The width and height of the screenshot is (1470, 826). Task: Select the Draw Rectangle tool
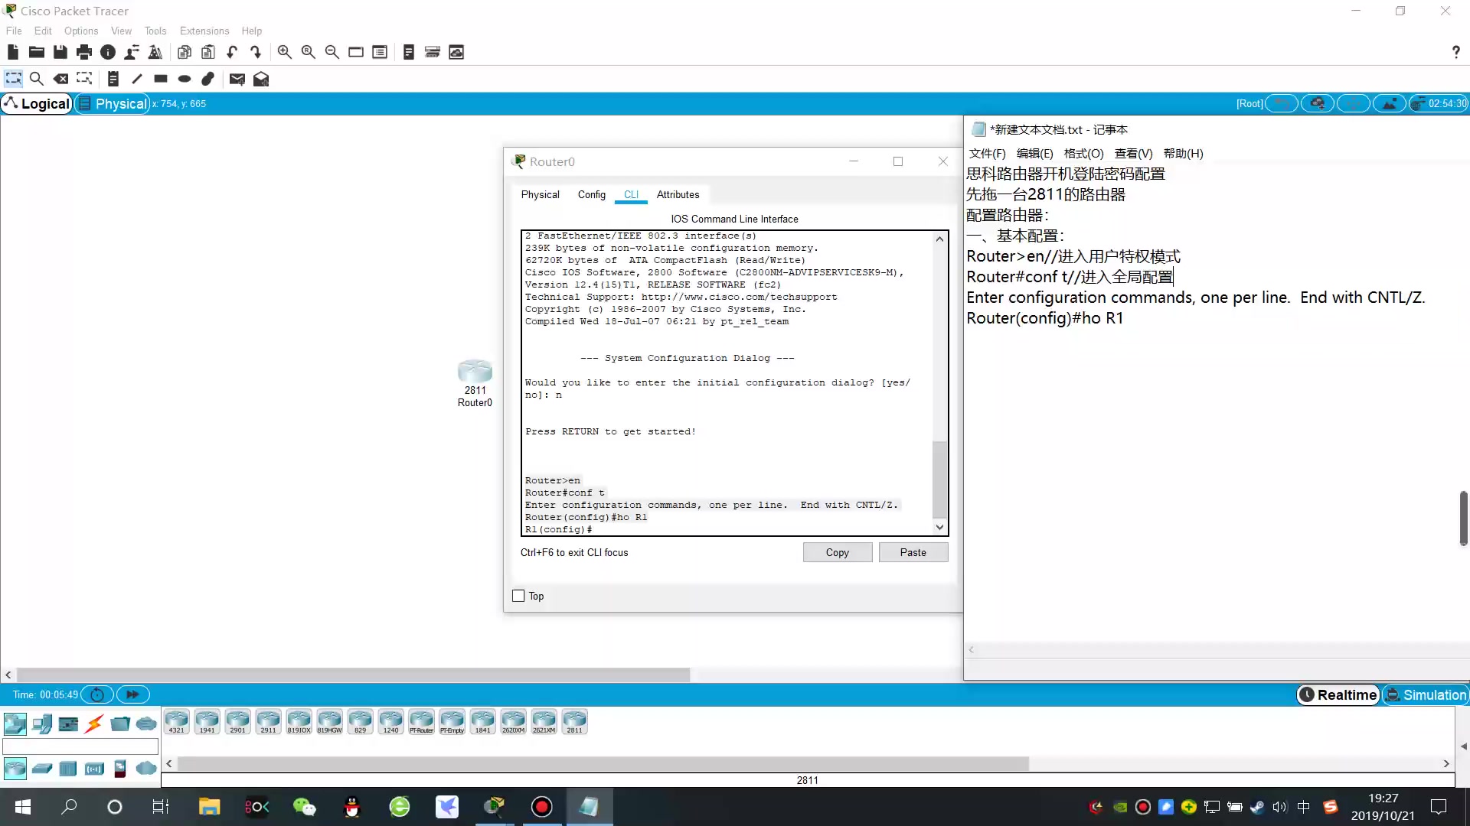click(161, 79)
